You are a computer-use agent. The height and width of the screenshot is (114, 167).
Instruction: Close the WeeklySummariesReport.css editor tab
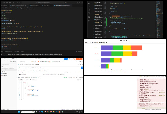[71, 6]
